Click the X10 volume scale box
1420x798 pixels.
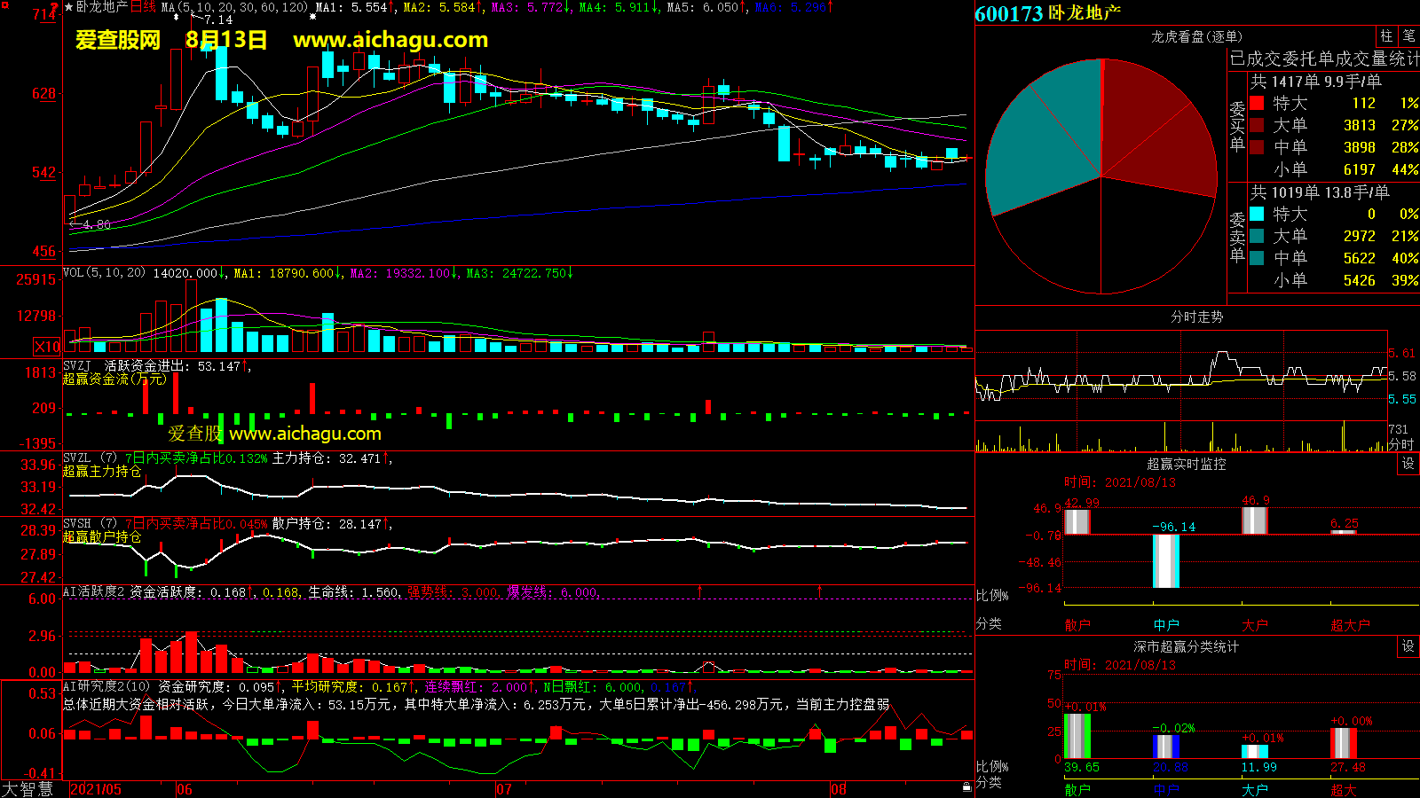click(x=47, y=347)
